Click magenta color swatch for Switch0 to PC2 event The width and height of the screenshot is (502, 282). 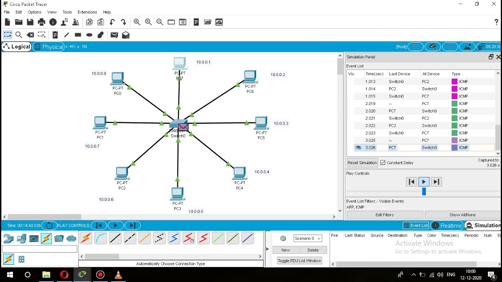455,81
